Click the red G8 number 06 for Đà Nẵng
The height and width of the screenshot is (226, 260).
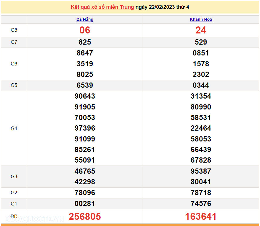pyautogui.click(x=85, y=30)
